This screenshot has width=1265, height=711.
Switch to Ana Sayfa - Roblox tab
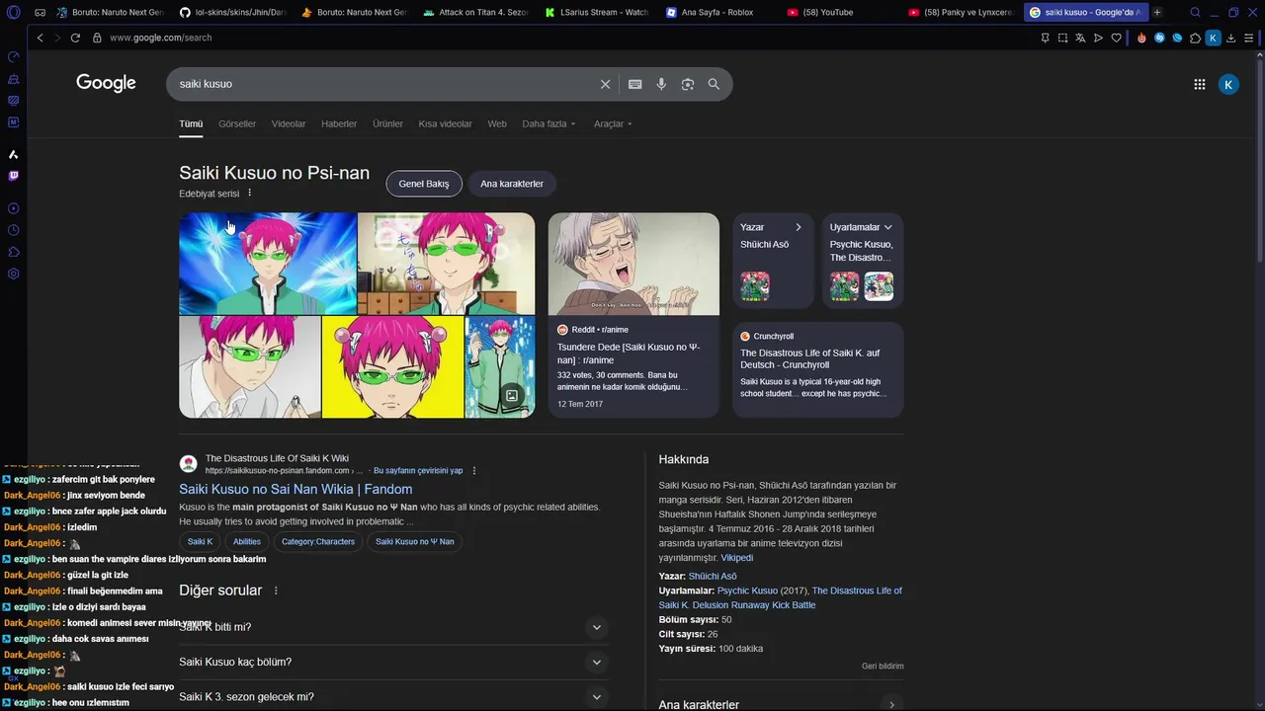(x=717, y=12)
